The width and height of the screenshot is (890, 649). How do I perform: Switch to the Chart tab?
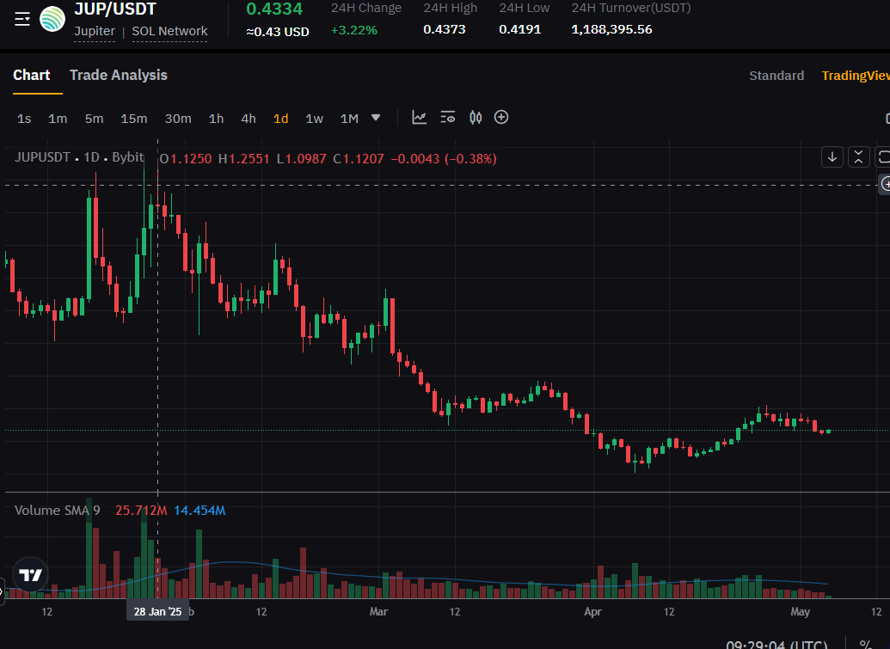click(32, 75)
